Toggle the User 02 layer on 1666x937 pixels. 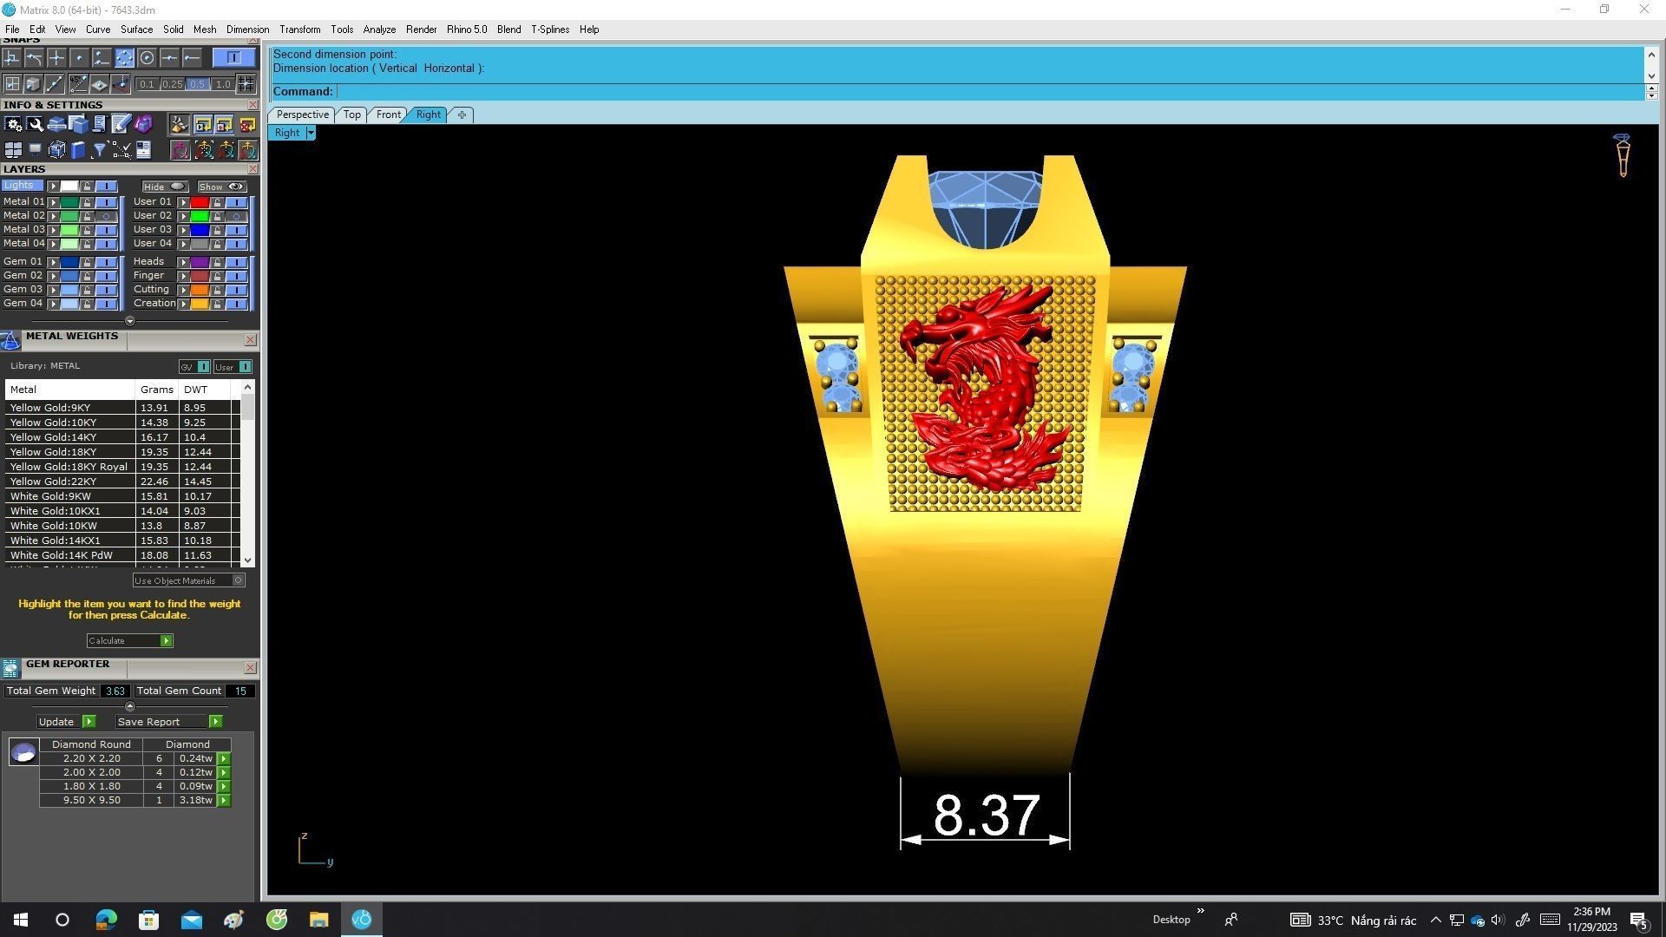point(236,216)
